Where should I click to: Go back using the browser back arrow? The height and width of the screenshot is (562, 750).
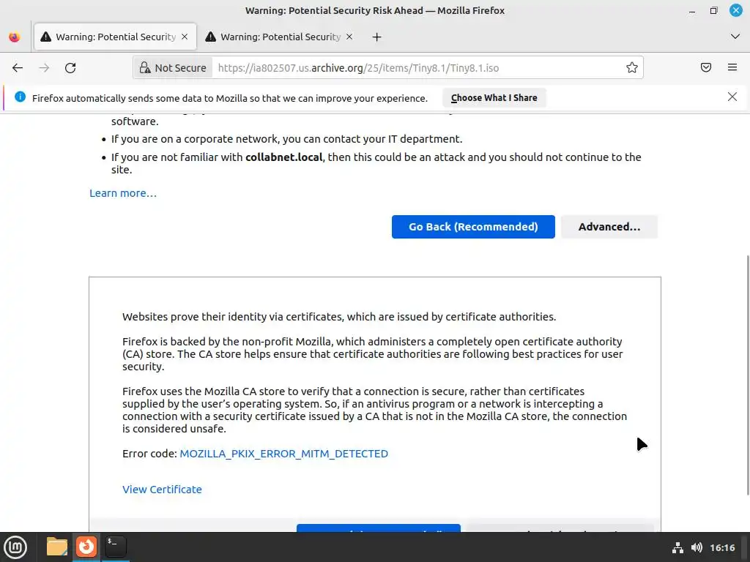[x=18, y=68]
